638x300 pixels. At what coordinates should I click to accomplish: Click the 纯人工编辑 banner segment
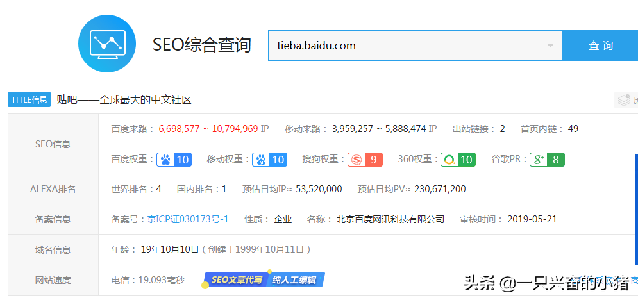coord(296,279)
